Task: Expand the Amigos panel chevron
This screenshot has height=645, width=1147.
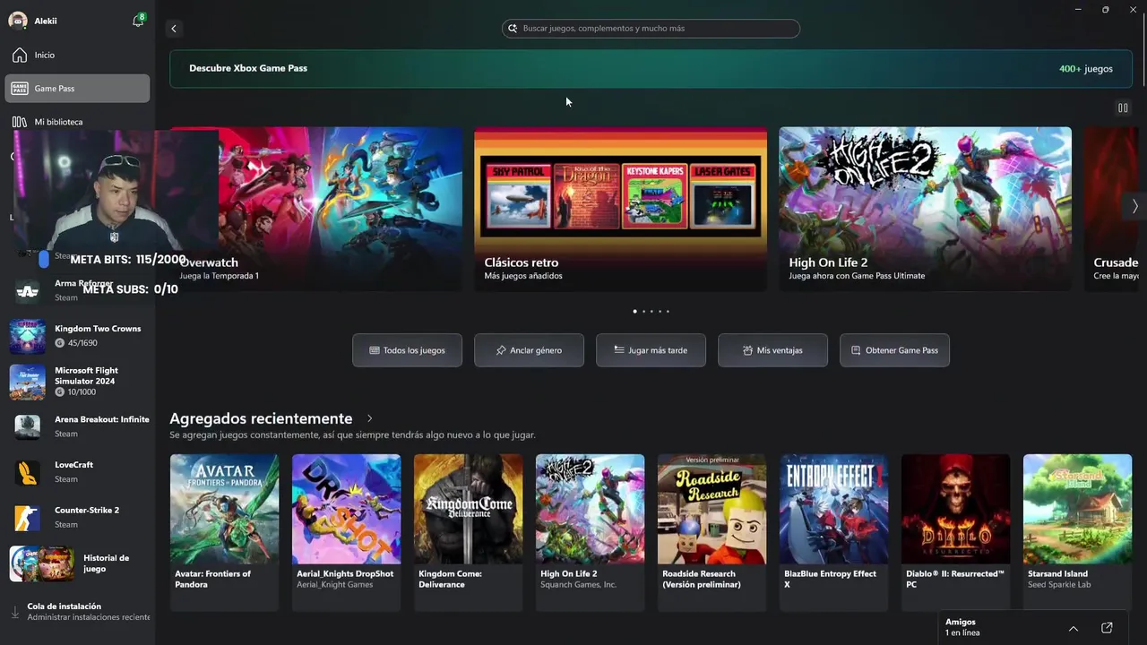Action: (x=1074, y=628)
